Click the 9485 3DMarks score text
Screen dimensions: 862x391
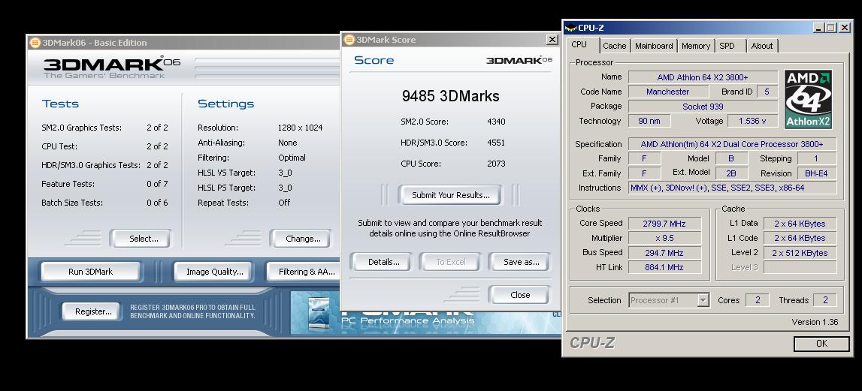pos(451,96)
